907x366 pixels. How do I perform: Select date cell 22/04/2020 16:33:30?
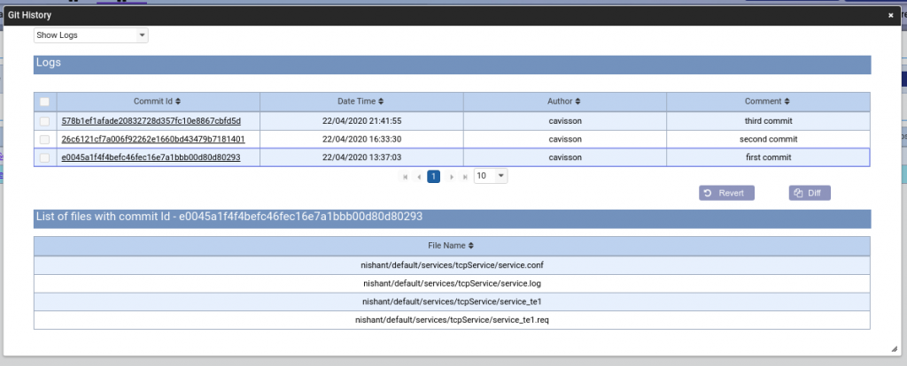pyautogui.click(x=361, y=139)
